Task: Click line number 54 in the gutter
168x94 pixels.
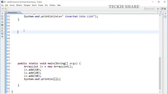Action: click(x=8, y=82)
